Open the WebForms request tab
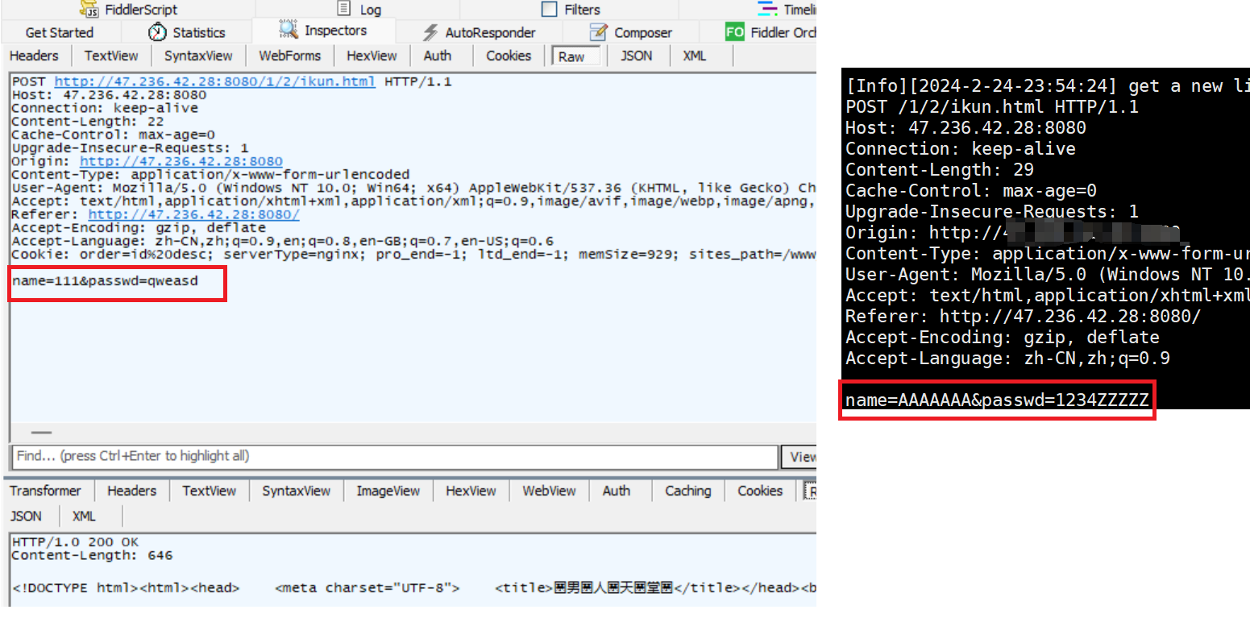1250x622 pixels. pos(289,56)
